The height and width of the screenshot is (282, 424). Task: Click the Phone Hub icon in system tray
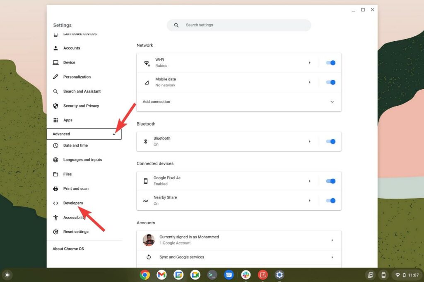(x=383, y=274)
